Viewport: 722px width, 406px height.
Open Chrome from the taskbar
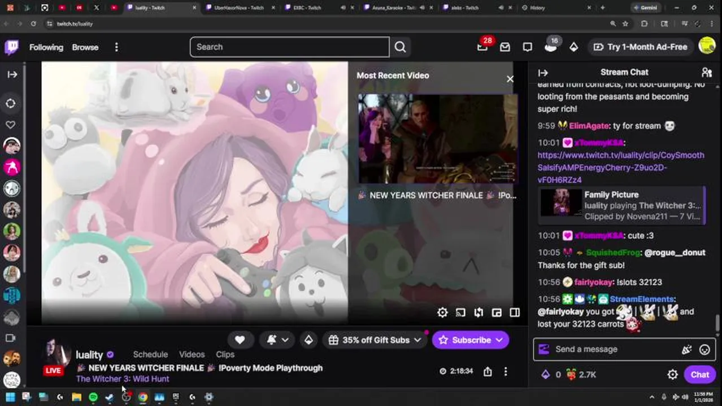143,397
